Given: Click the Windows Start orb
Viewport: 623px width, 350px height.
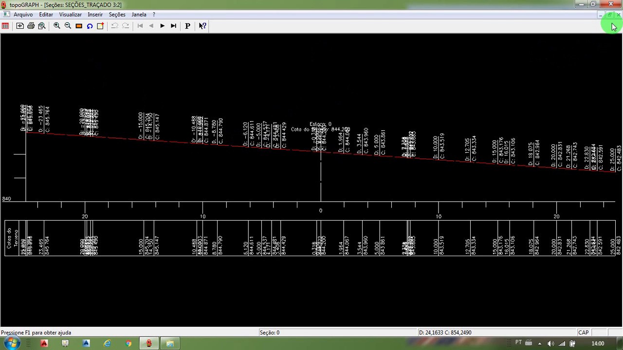Looking at the screenshot, I should tap(12, 343).
